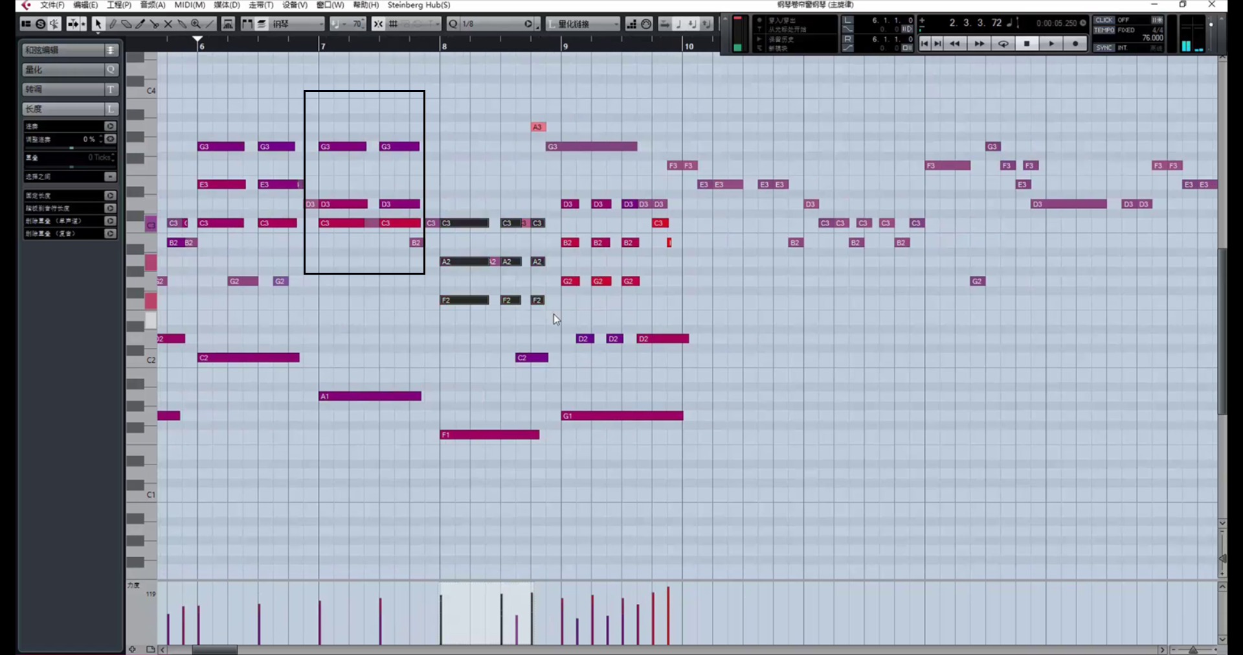This screenshot has width=1243, height=655.
Task: Click the Stop transport button
Action: tap(1027, 44)
